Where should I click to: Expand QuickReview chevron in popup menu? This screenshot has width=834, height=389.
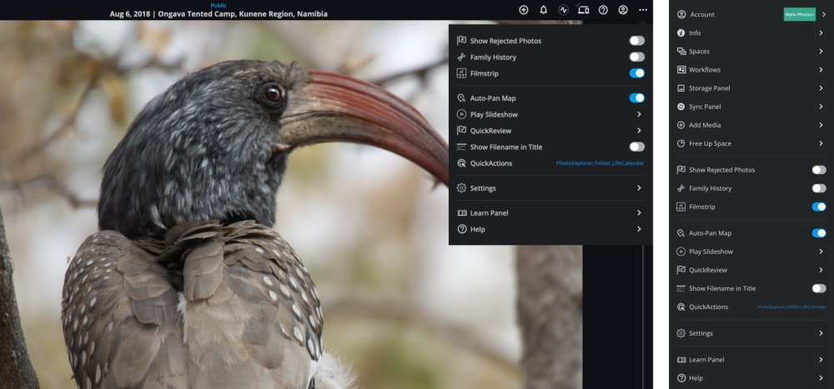pos(639,131)
